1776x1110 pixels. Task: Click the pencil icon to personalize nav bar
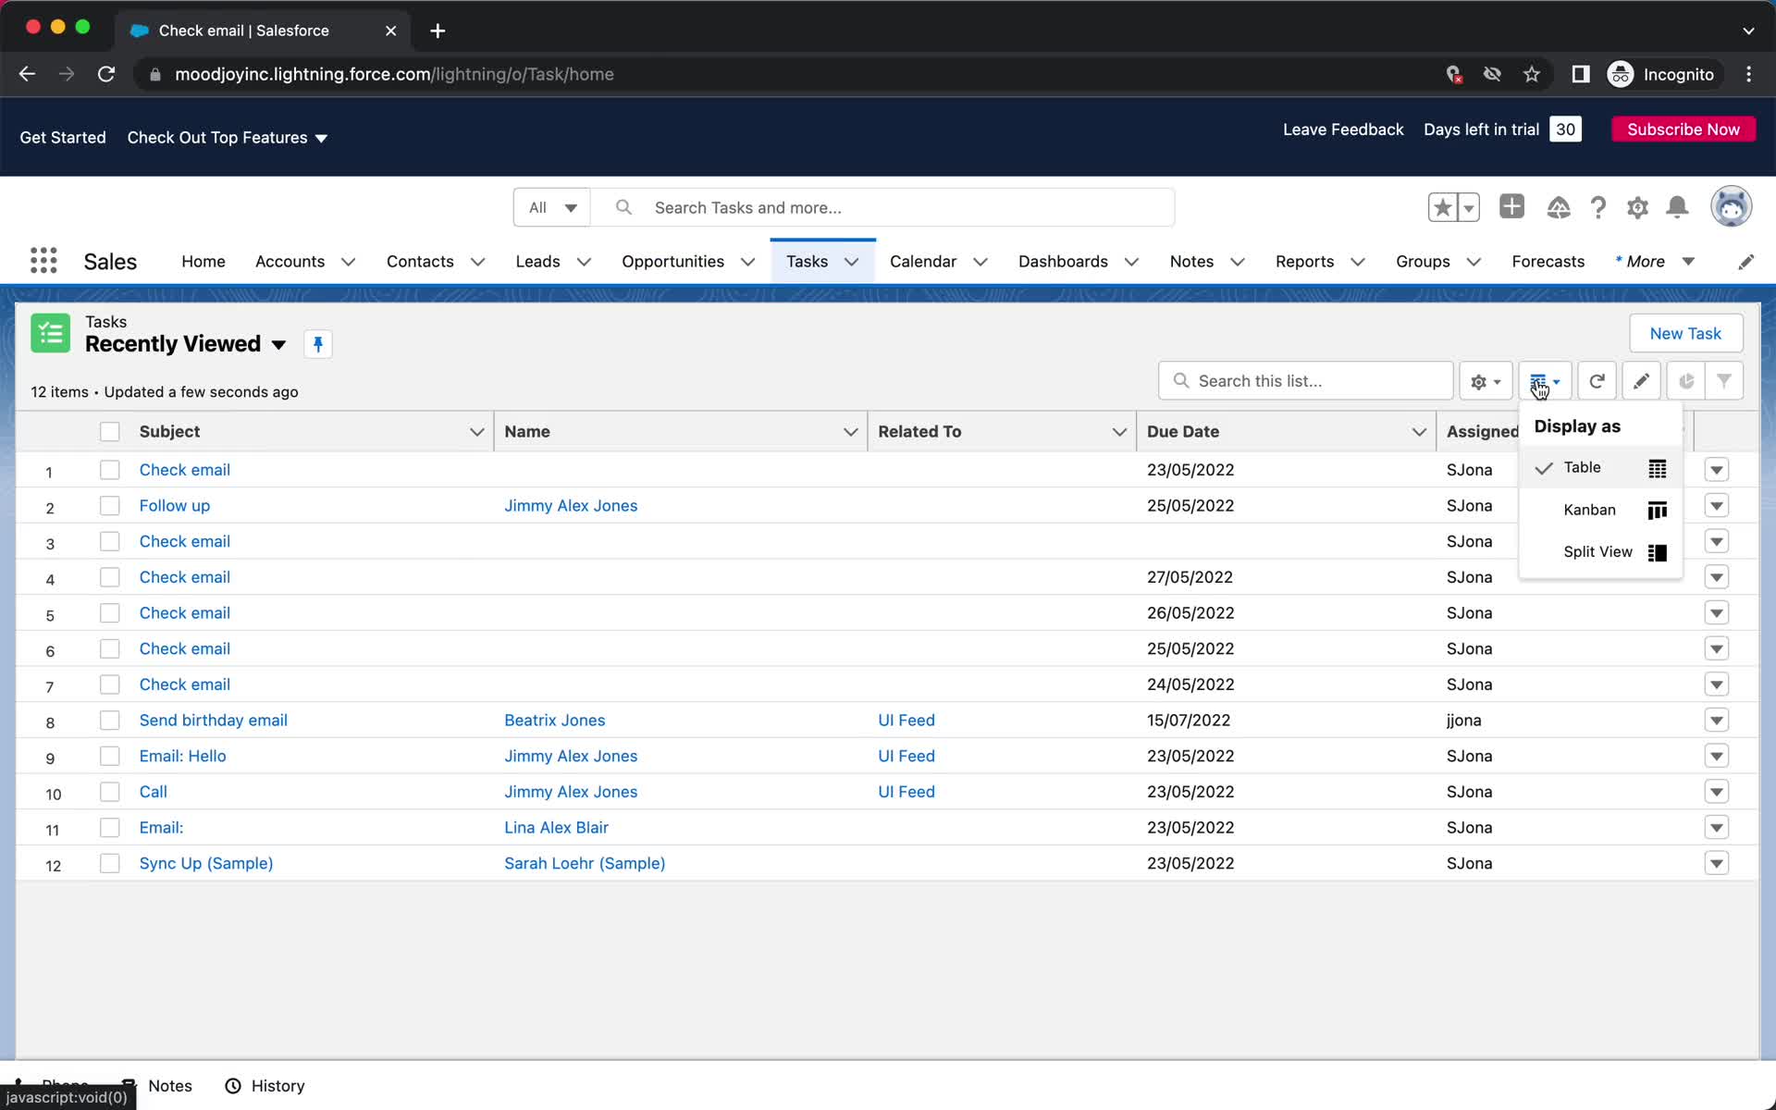pos(1745,262)
